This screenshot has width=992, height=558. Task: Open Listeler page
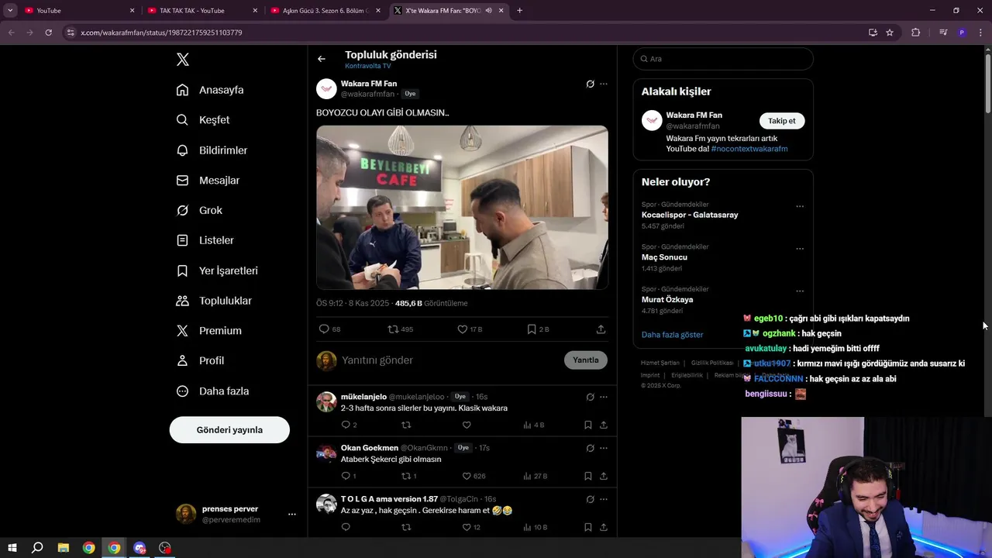coord(205,240)
